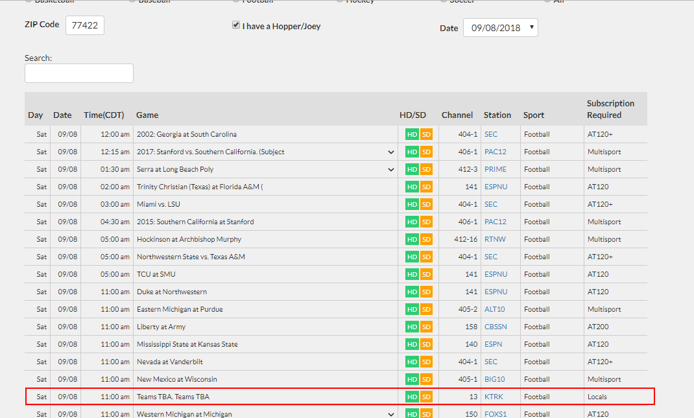The width and height of the screenshot is (694, 418).
Task: Choose HD for Serra at Long Beach Poly
Action: [412, 169]
